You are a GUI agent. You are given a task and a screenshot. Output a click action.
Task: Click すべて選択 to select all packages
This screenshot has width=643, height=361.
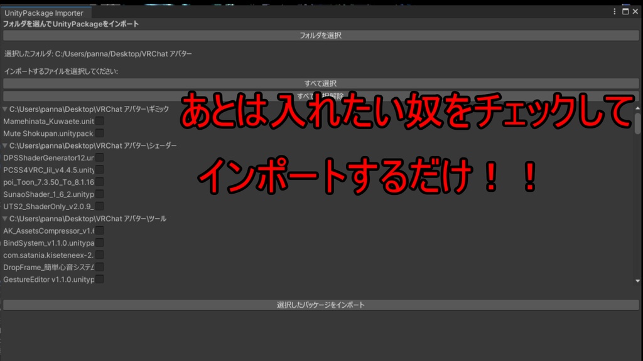click(321, 83)
